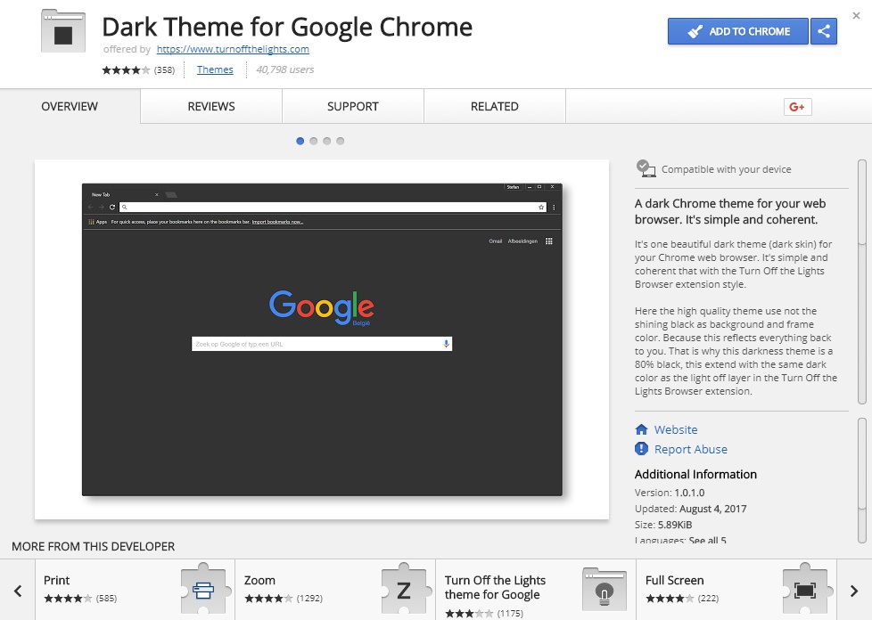Click the Website link text

coord(676,429)
